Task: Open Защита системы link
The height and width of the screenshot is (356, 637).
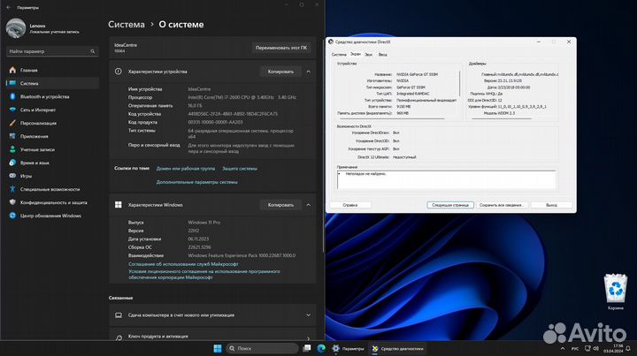Action: click(240, 169)
